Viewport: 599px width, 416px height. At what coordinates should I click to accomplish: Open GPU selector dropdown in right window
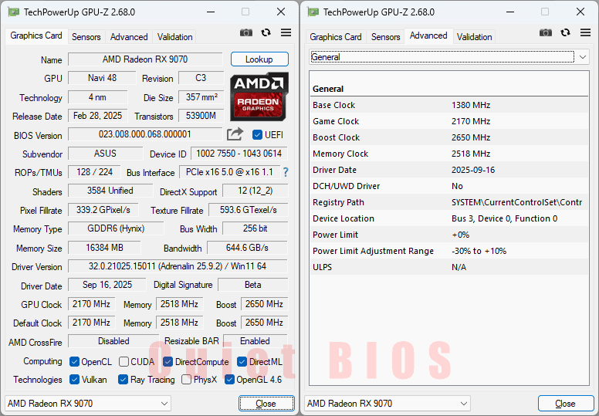point(387,404)
